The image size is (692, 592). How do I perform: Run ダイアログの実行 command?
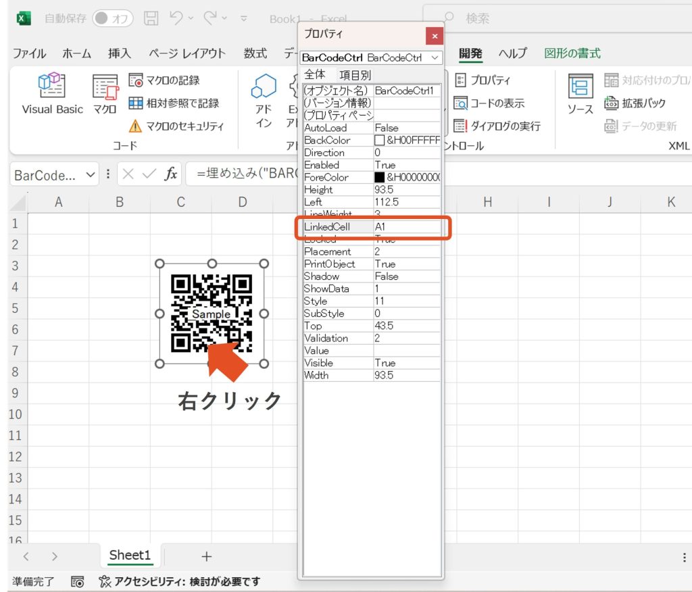pos(497,126)
